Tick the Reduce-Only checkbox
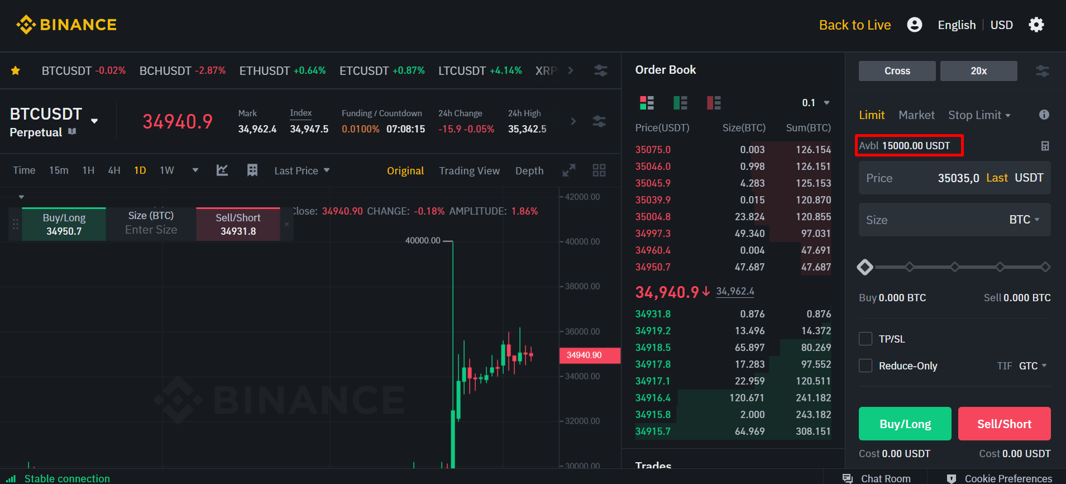The image size is (1066, 484). point(866,366)
